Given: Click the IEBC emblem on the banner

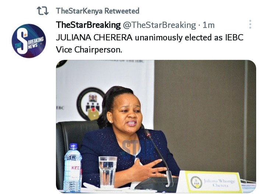Looking at the screenshot, I should click(x=90, y=104).
